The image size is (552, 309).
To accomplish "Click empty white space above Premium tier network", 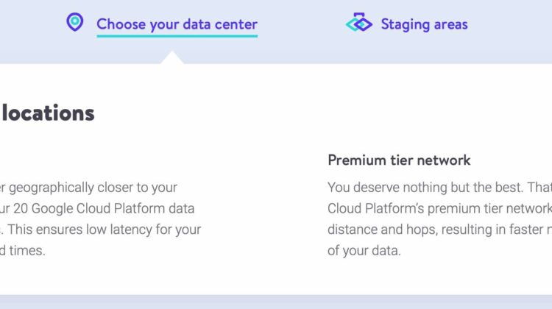I will click(397, 139).
